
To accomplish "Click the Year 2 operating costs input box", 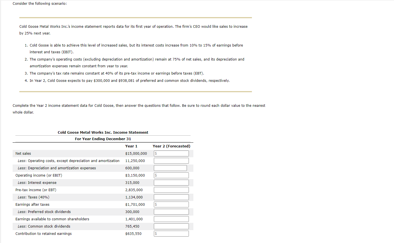I will pyautogui.click(x=171, y=161).
